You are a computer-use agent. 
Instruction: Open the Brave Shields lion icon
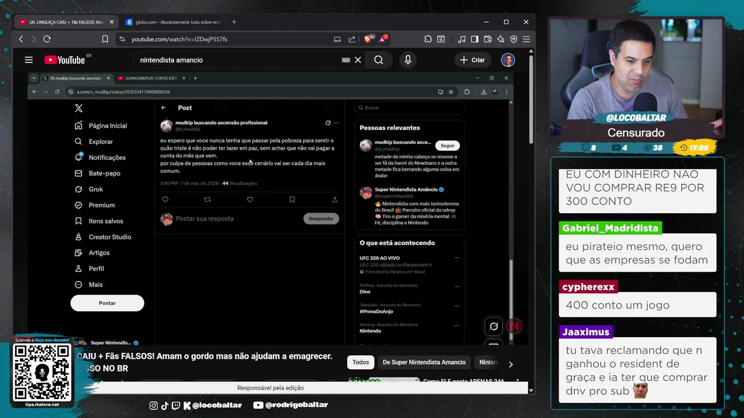[x=368, y=39]
